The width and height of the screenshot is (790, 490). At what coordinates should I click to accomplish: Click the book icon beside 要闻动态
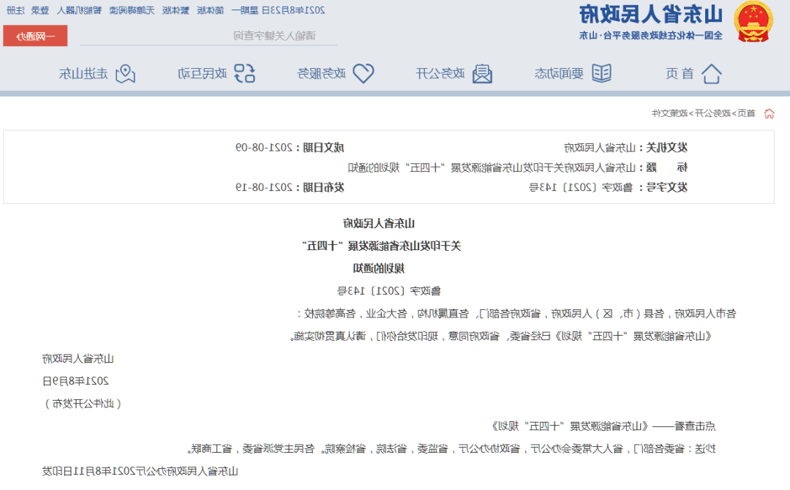pyautogui.click(x=601, y=72)
